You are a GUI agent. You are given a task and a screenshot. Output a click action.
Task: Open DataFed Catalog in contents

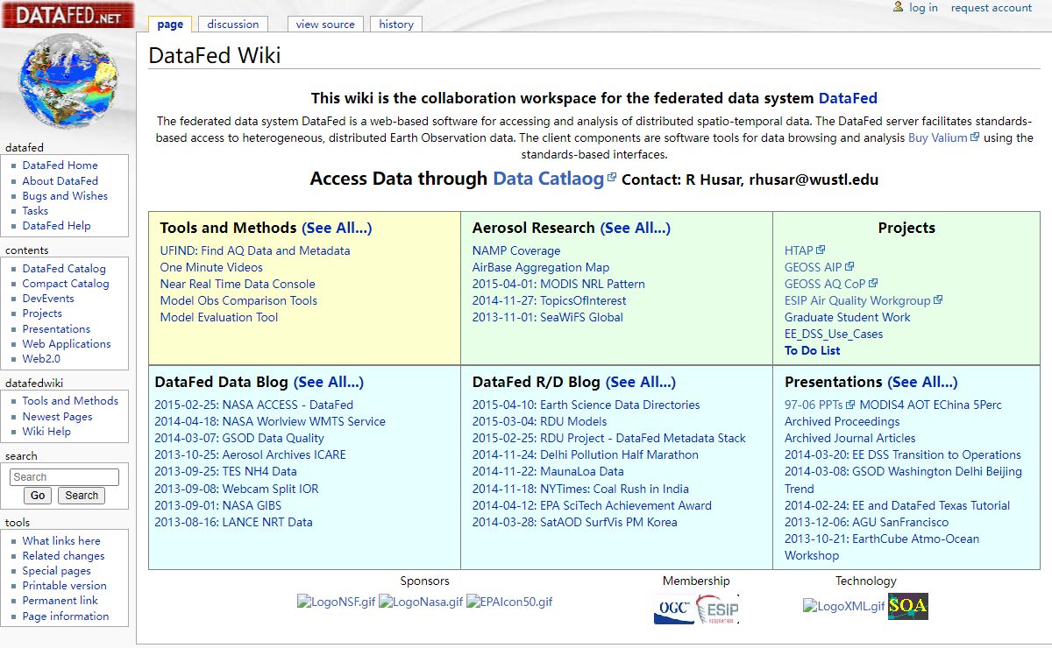coord(64,269)
